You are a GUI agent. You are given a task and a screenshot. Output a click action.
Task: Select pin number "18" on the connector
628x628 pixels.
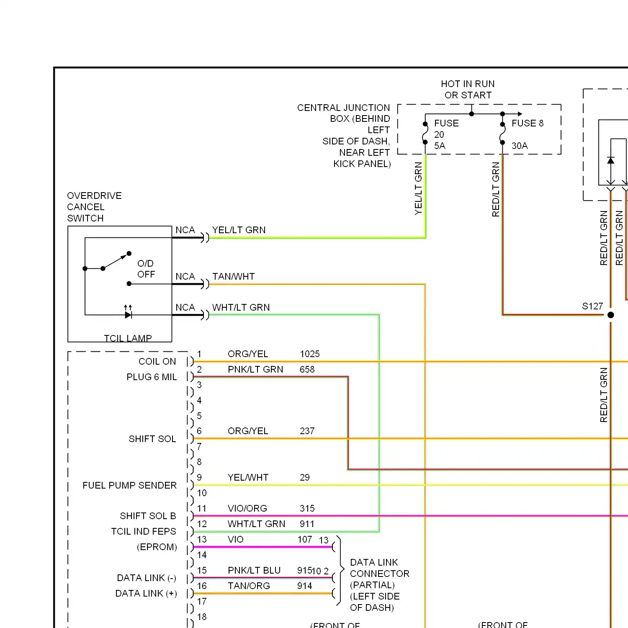coord(202,617)
